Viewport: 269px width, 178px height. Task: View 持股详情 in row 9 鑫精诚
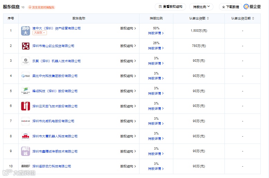click(x=156, y=154)
